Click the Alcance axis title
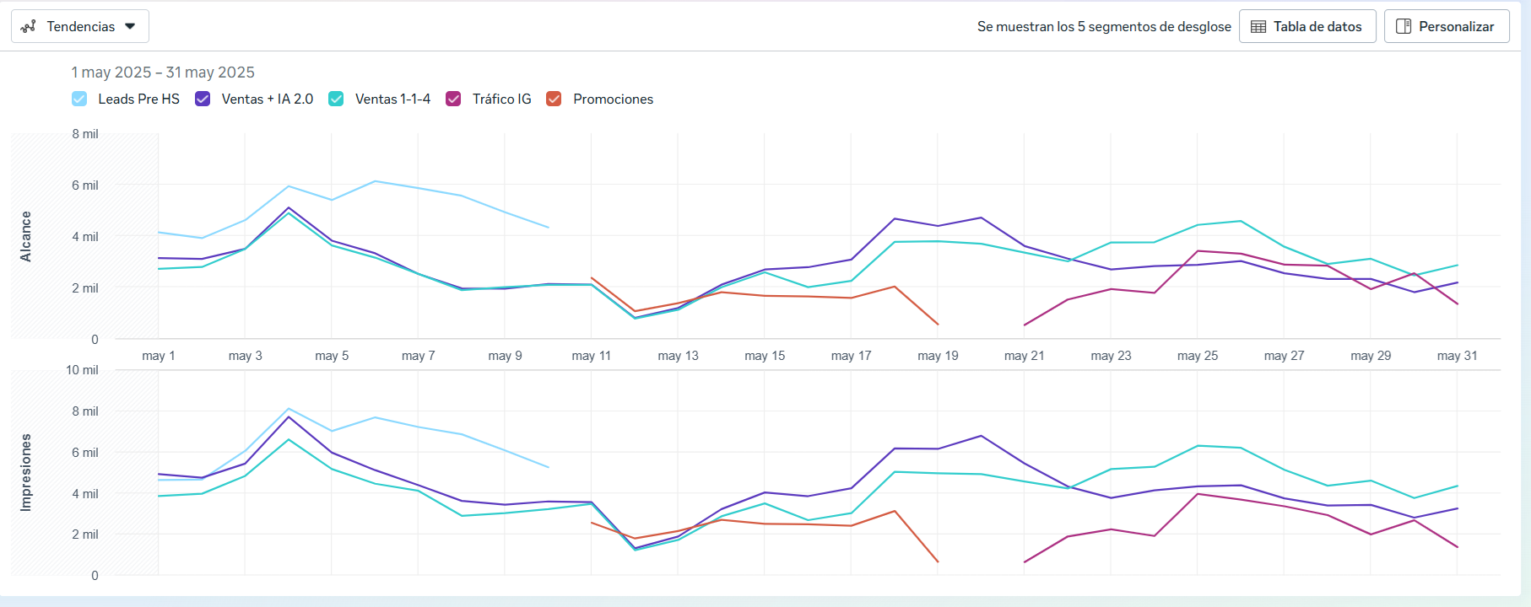Viewport: 1531px width, 607px height. (x=26, y=236)
